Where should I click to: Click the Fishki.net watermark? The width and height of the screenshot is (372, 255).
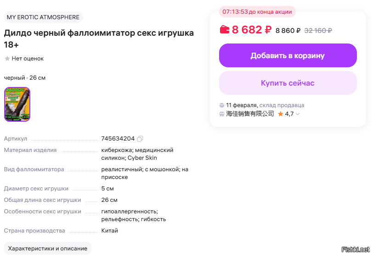coord(355,249)
